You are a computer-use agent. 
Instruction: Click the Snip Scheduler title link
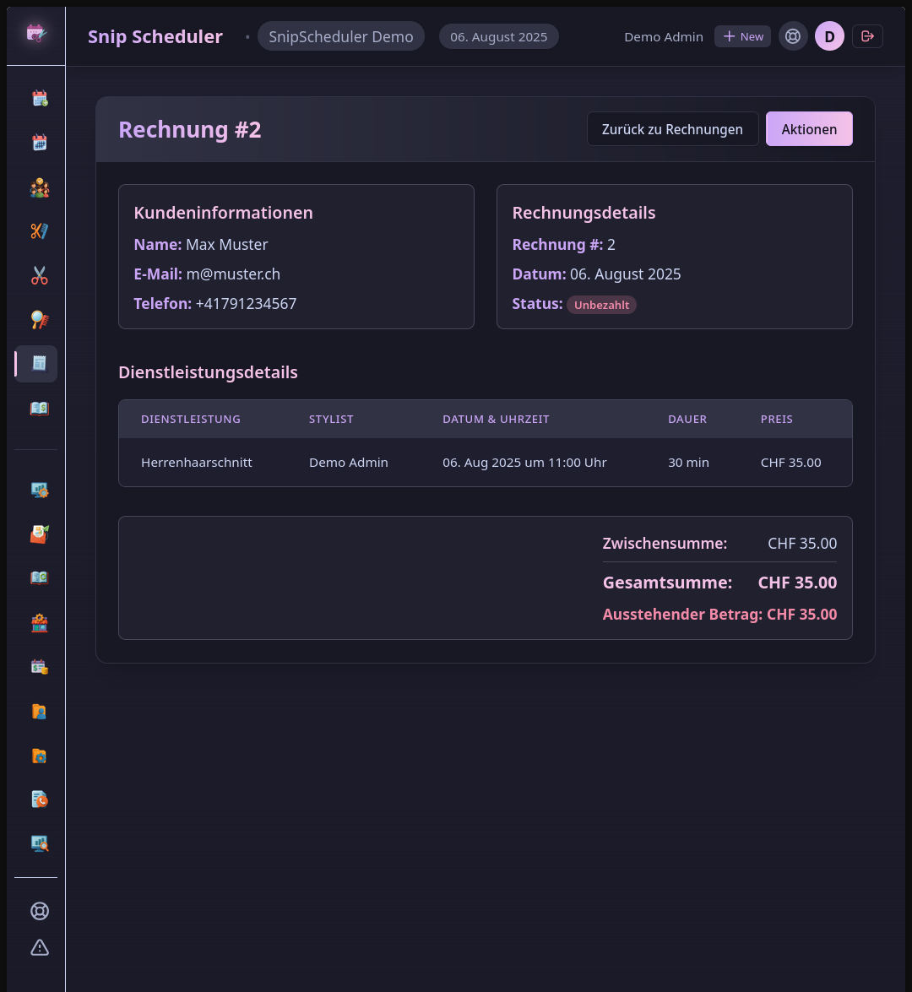[155, 36]
